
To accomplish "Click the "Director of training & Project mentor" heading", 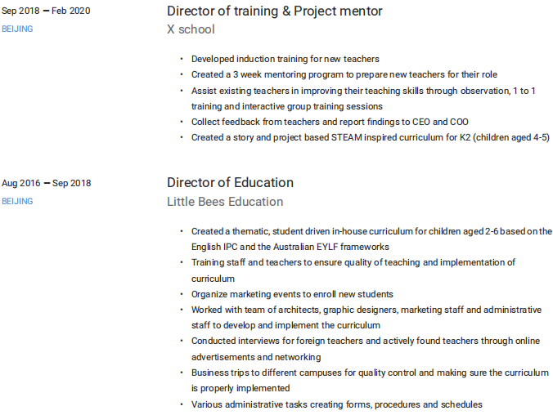I will [x=274, y=11].
